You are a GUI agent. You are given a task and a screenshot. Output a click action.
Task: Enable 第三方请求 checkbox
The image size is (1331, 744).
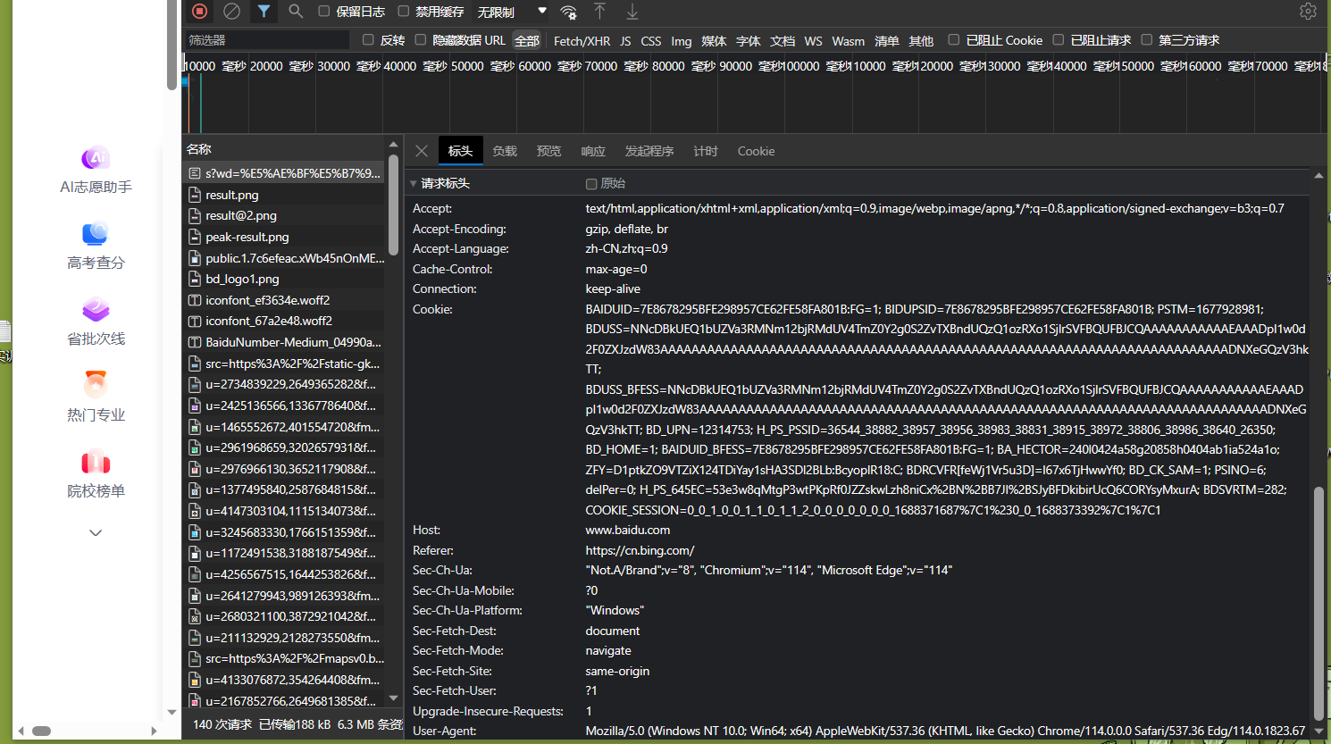(1147, 40)
